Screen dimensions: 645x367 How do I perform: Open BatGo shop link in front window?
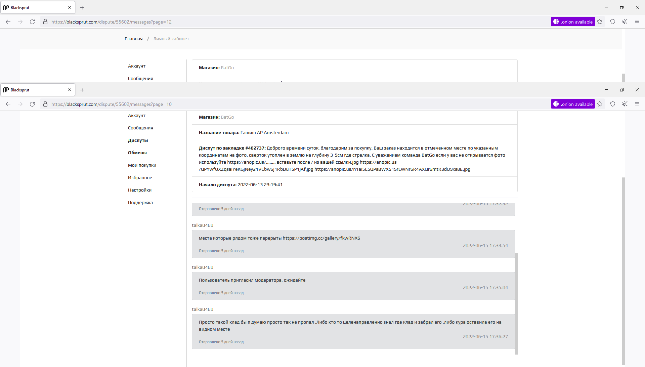click(x=227, y=117)
